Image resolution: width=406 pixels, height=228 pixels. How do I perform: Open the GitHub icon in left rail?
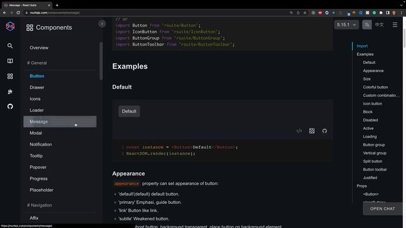pyautogui.click(x=10, y=106)
